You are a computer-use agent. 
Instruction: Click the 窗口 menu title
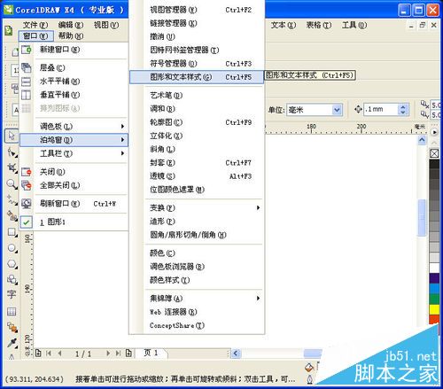click(x=35, y=36)
